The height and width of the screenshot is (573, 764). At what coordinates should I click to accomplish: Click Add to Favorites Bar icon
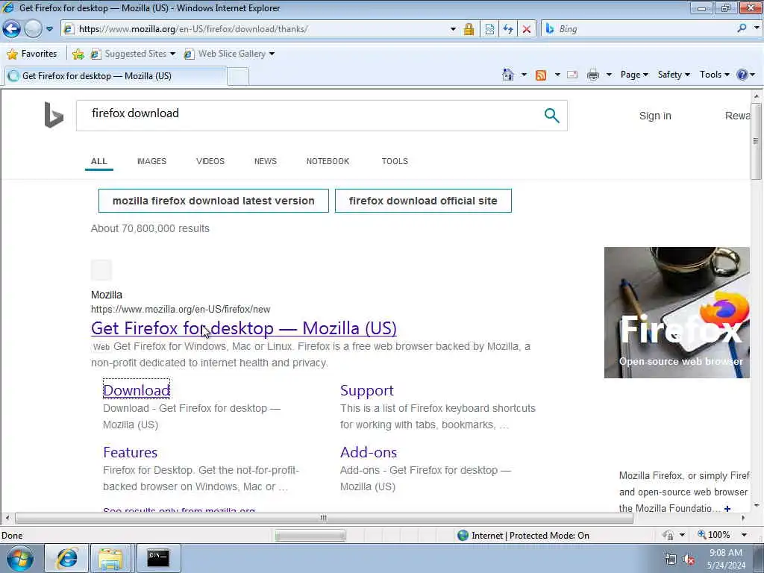pyautogui.click(x=78, y=54)
